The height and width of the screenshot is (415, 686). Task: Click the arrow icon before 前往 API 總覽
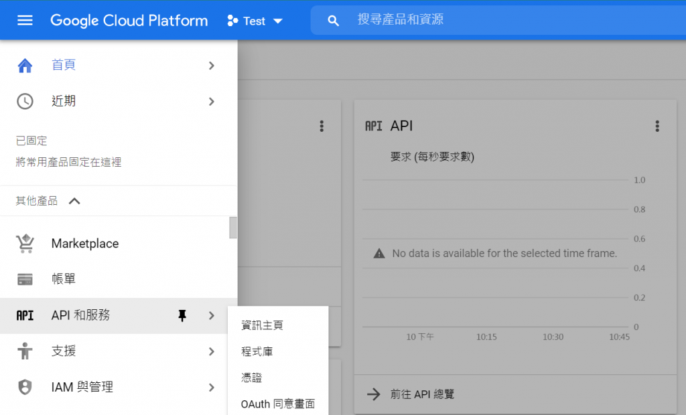374,394
